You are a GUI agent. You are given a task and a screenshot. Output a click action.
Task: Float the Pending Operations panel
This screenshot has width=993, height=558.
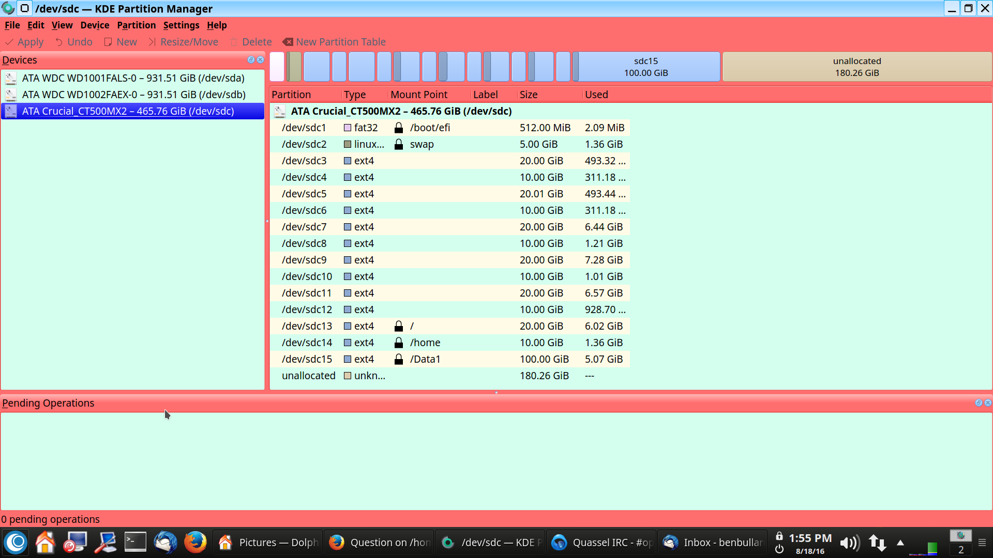point(979,403)
